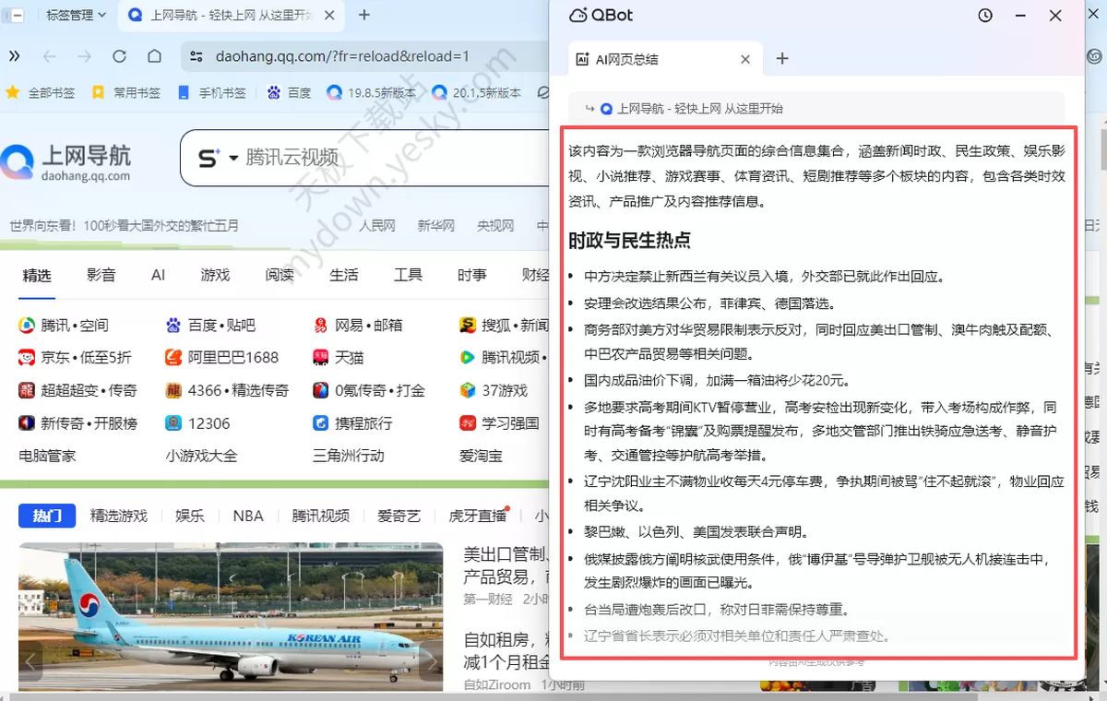Screen dimensions: 1107x701
Task: Open the 标签管理 dropdown
Action: click(76, 15)
